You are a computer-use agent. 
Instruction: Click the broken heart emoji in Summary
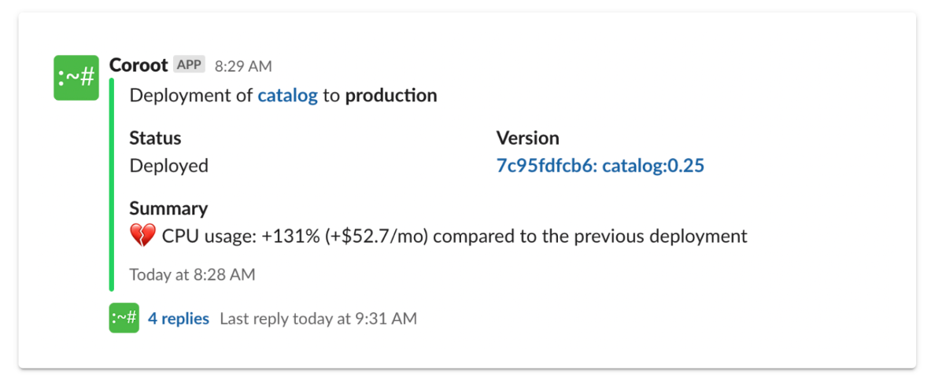[142, 236]
